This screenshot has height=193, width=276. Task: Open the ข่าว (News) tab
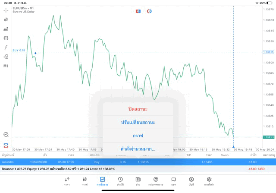point(138,180)
